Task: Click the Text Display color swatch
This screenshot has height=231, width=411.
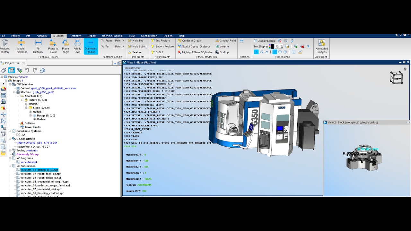Action: click(271, 47)
